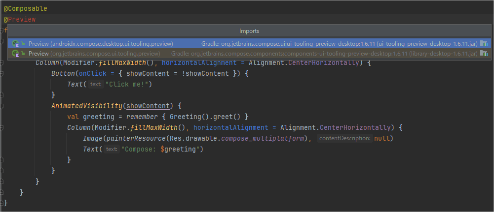The width and height of the screenshot is (494, 212).
Task: Click fold end marker after Compose: $greeting line
Action: click(1, 160)
